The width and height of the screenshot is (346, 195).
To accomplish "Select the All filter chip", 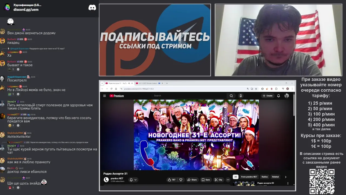I will (235, 177).
